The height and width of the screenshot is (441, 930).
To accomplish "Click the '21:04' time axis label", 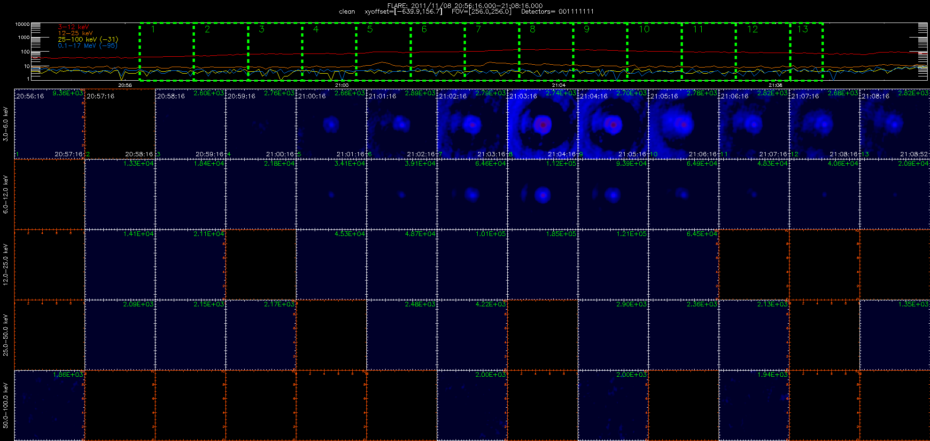I will [x=558, y=85].
